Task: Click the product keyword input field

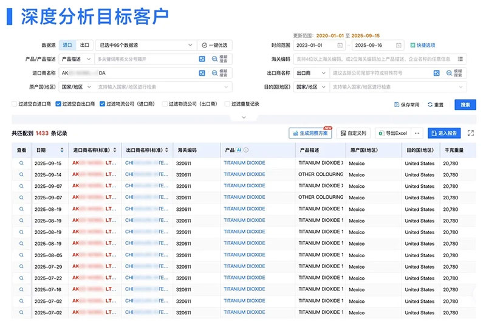Action: click(146, 59)
